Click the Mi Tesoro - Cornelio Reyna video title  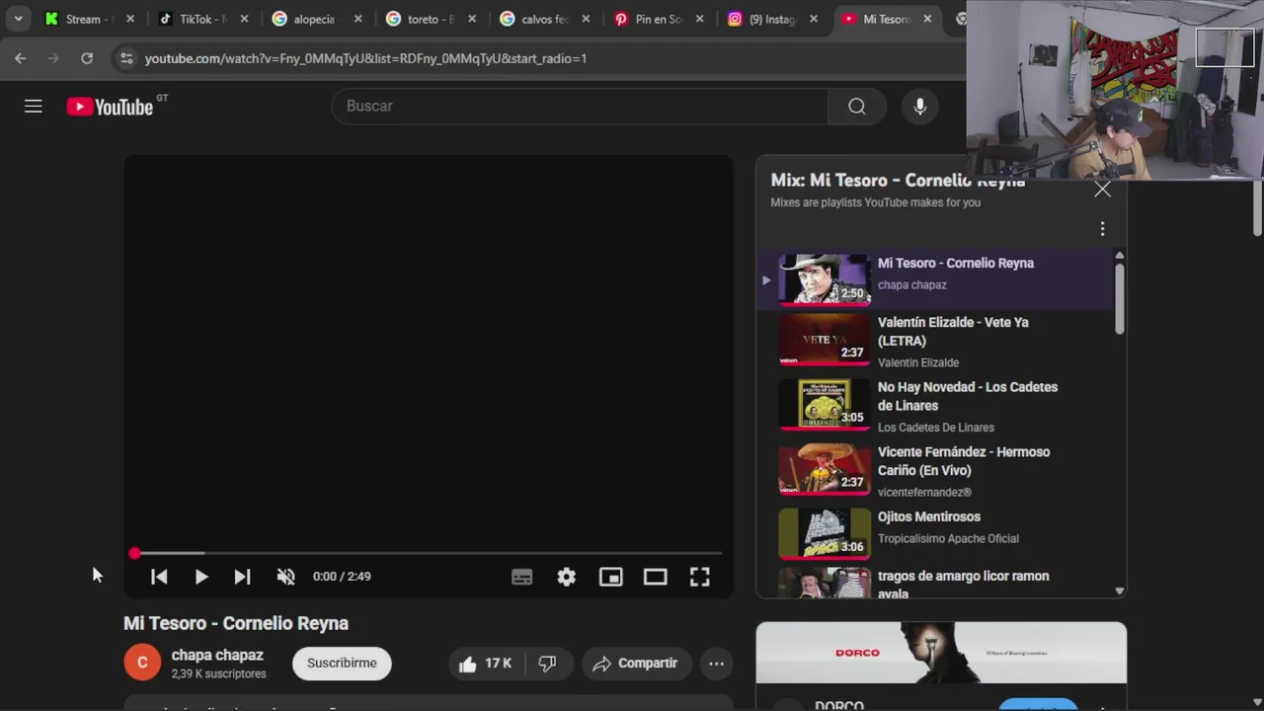[236, 623]
